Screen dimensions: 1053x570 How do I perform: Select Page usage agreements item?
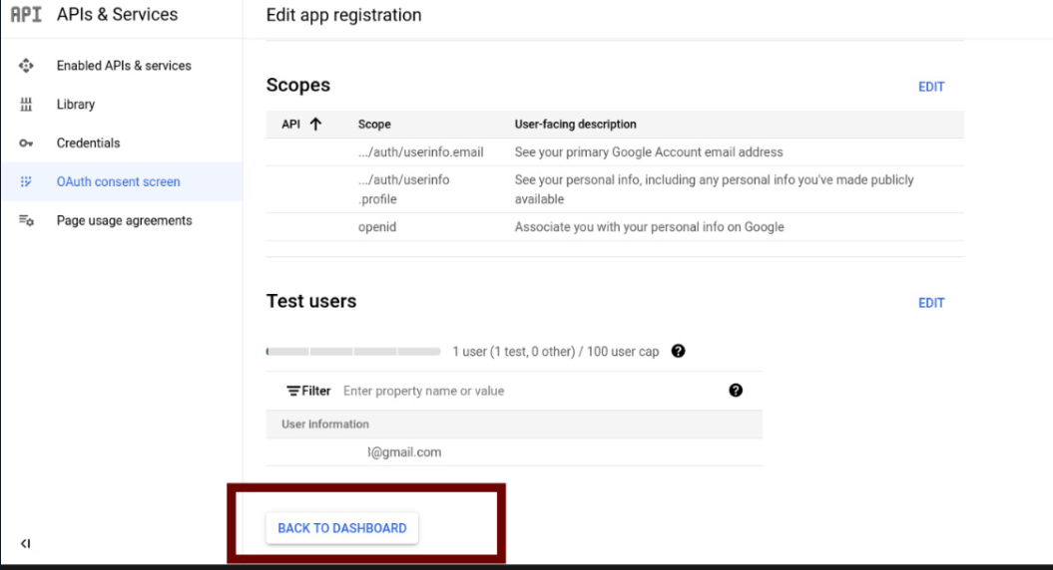pyautogui.click(x=124, y=221)
